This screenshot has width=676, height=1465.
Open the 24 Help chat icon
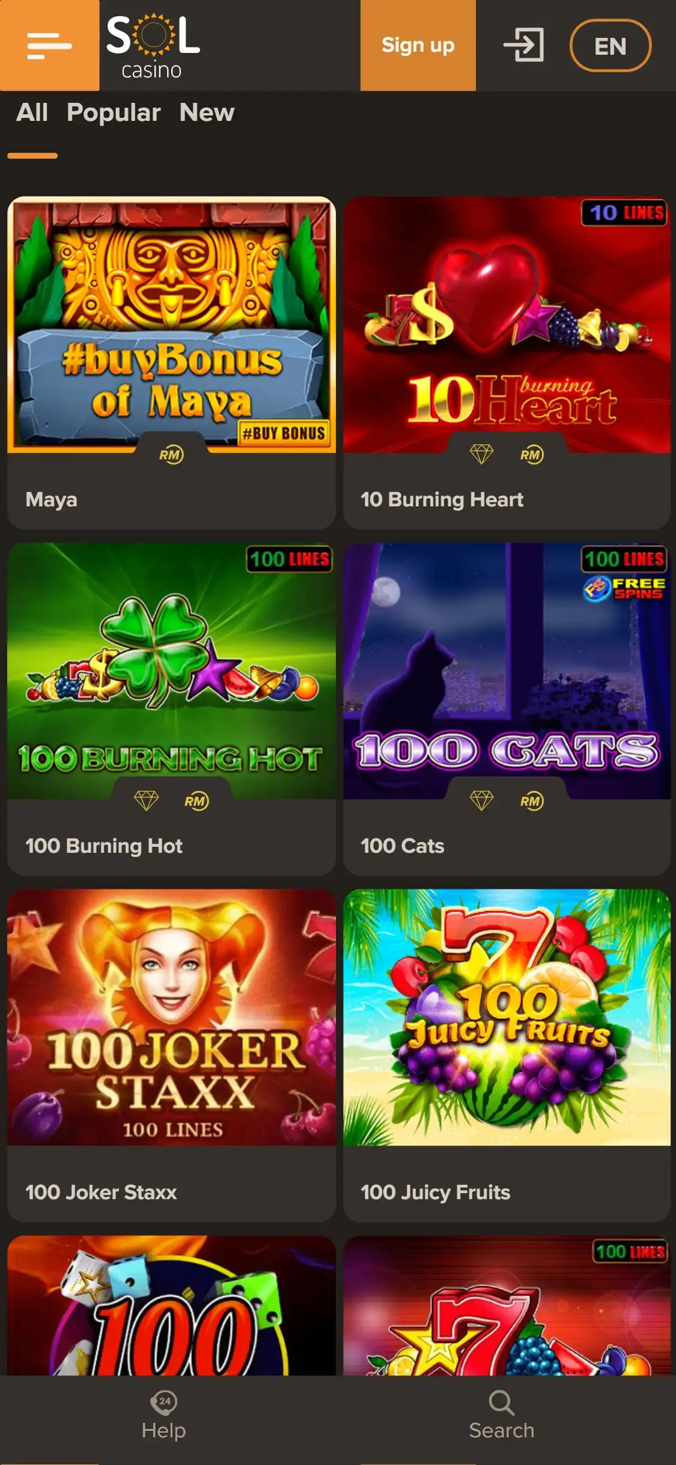tap(163, 1402)
